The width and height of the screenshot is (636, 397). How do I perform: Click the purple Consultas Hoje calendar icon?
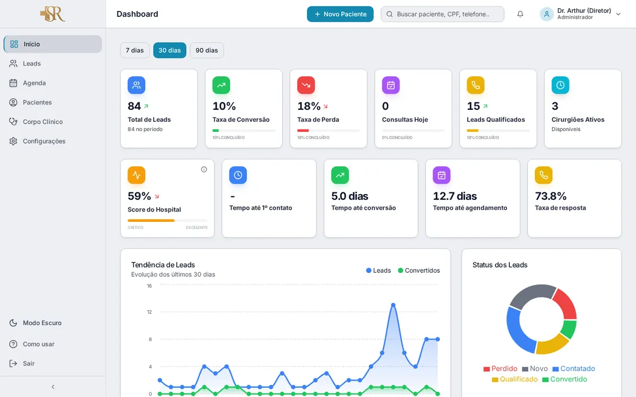pyautogui.click(x=391, y=85)
